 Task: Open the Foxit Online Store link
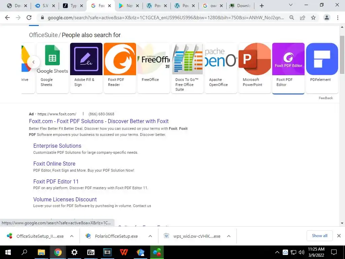[54, 164]
